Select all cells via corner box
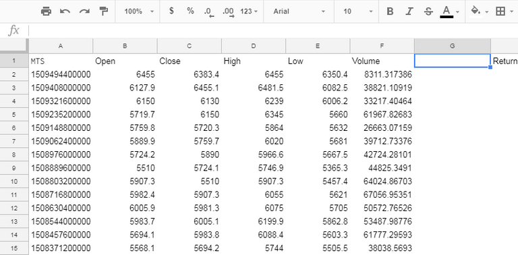The height and width of the screenshot is (255, 518). tap(14, 46)
